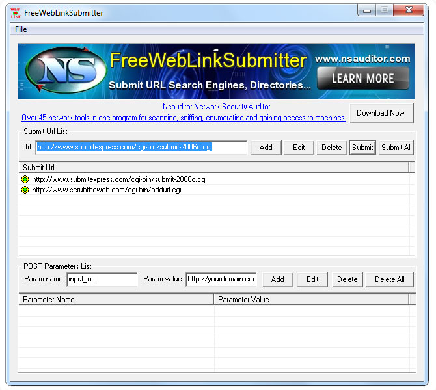This screenshot has width=436, height=390.
Task: Click the green status icon beside submitexpress URL
Action: tap(25, 179)
